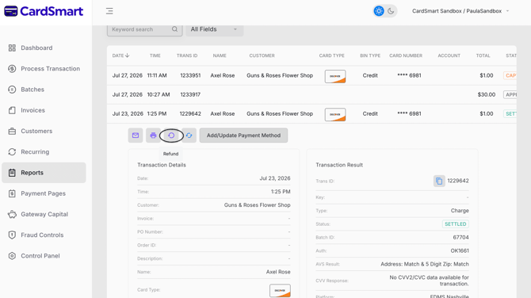Open Dashboard in the sidebar
Screen dimensions: 531x298
[x=44, y=48]
